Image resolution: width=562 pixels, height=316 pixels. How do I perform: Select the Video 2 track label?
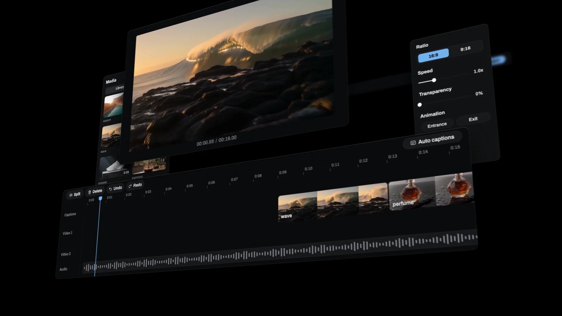[x=66, y=254]
